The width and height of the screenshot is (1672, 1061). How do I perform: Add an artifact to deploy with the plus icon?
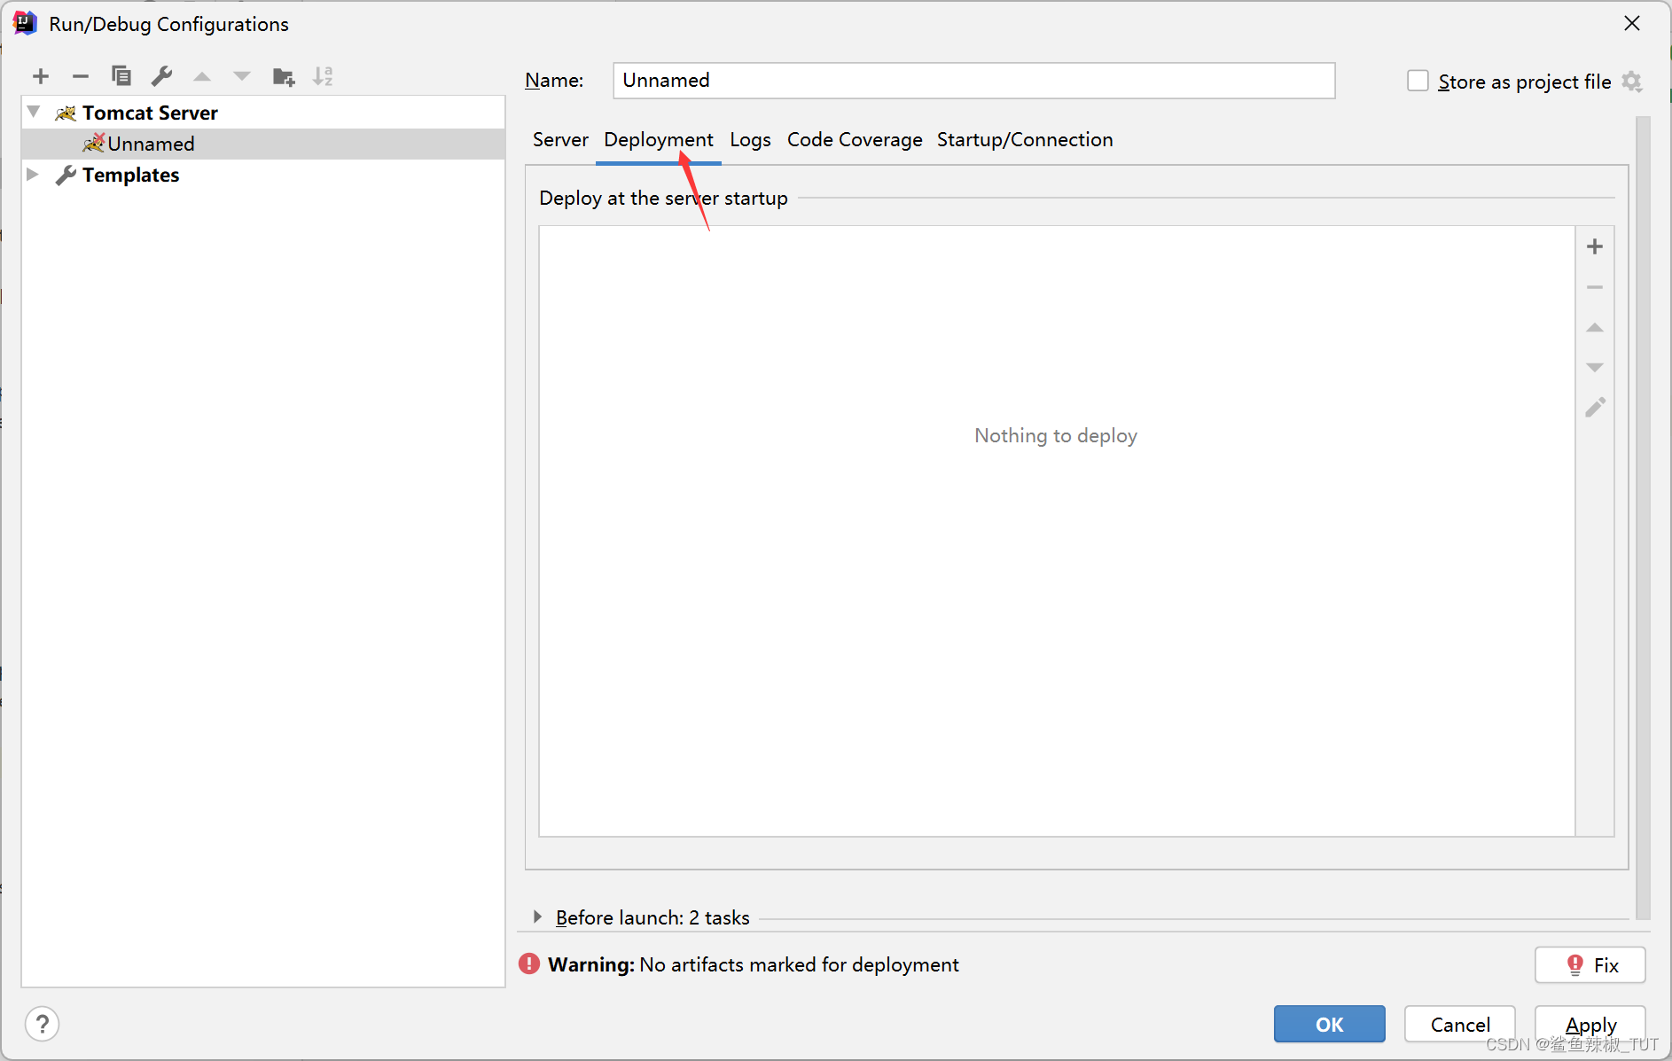1595,246
